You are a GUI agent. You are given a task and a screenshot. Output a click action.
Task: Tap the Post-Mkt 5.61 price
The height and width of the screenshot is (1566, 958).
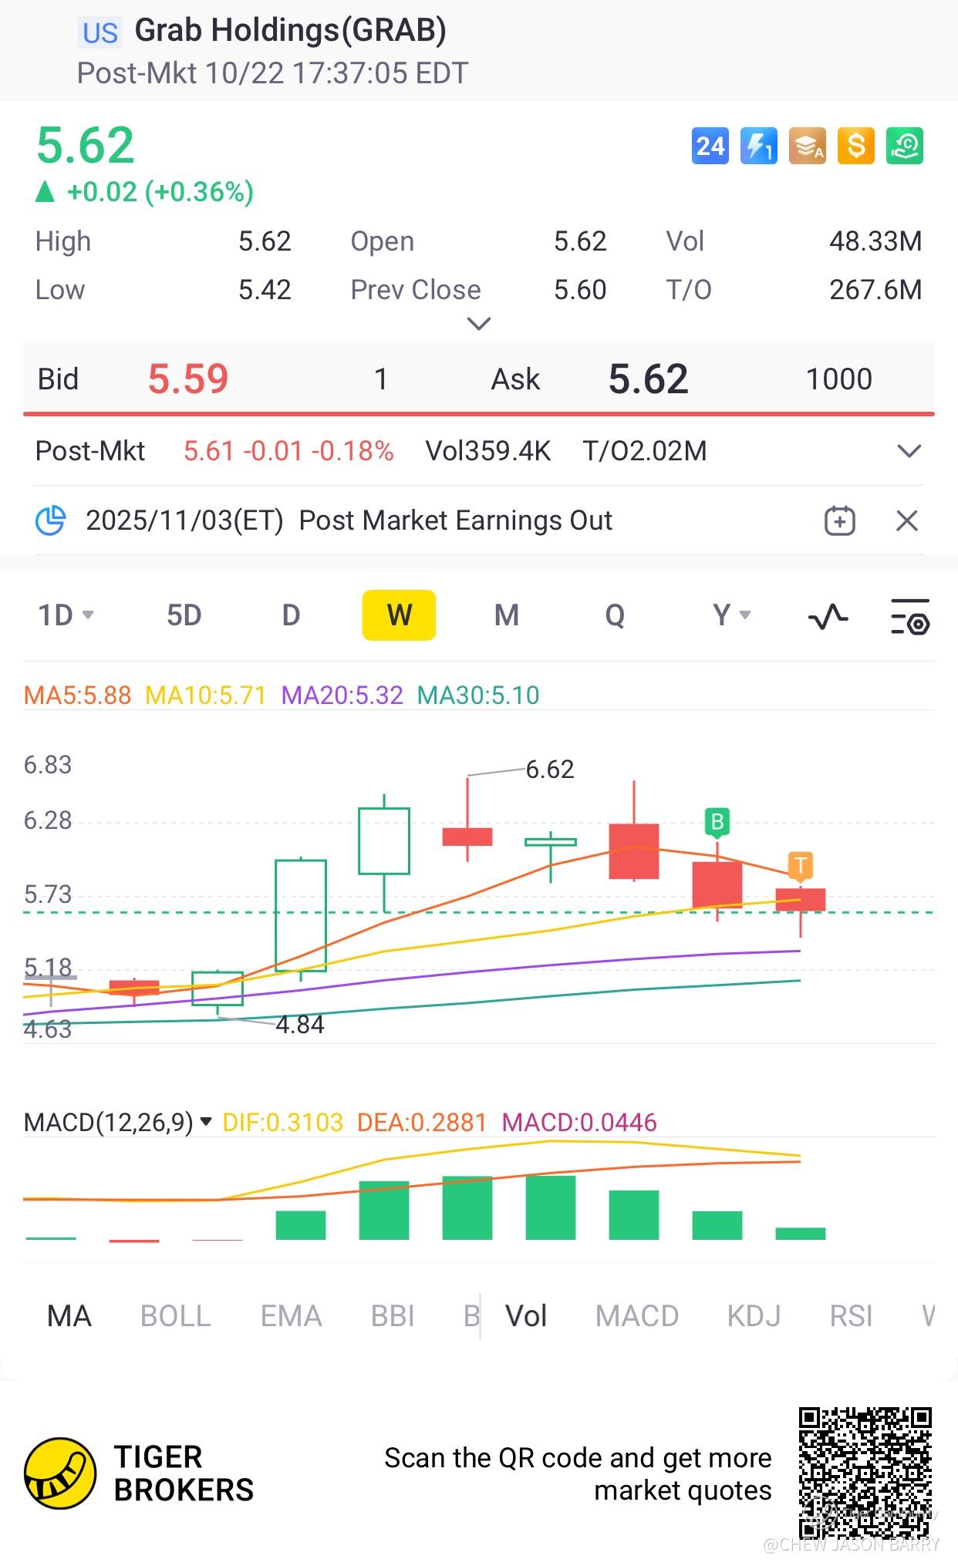208,451
